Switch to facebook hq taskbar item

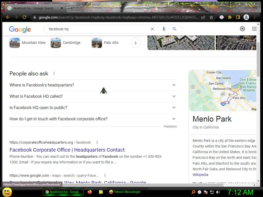click(x=63, y=192)
